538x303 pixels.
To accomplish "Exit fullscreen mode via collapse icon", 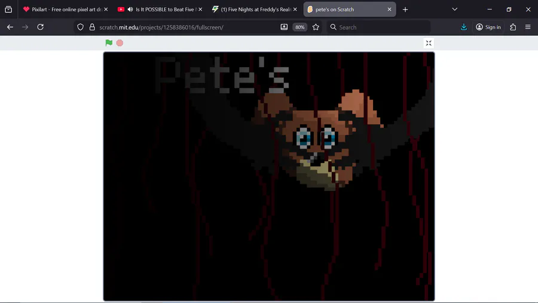I will (x=429, y=43).
